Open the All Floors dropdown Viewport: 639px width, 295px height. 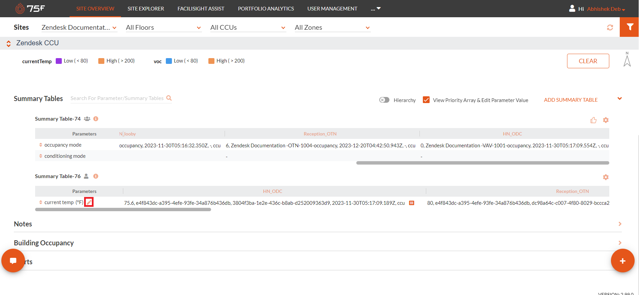pos(163,28)
